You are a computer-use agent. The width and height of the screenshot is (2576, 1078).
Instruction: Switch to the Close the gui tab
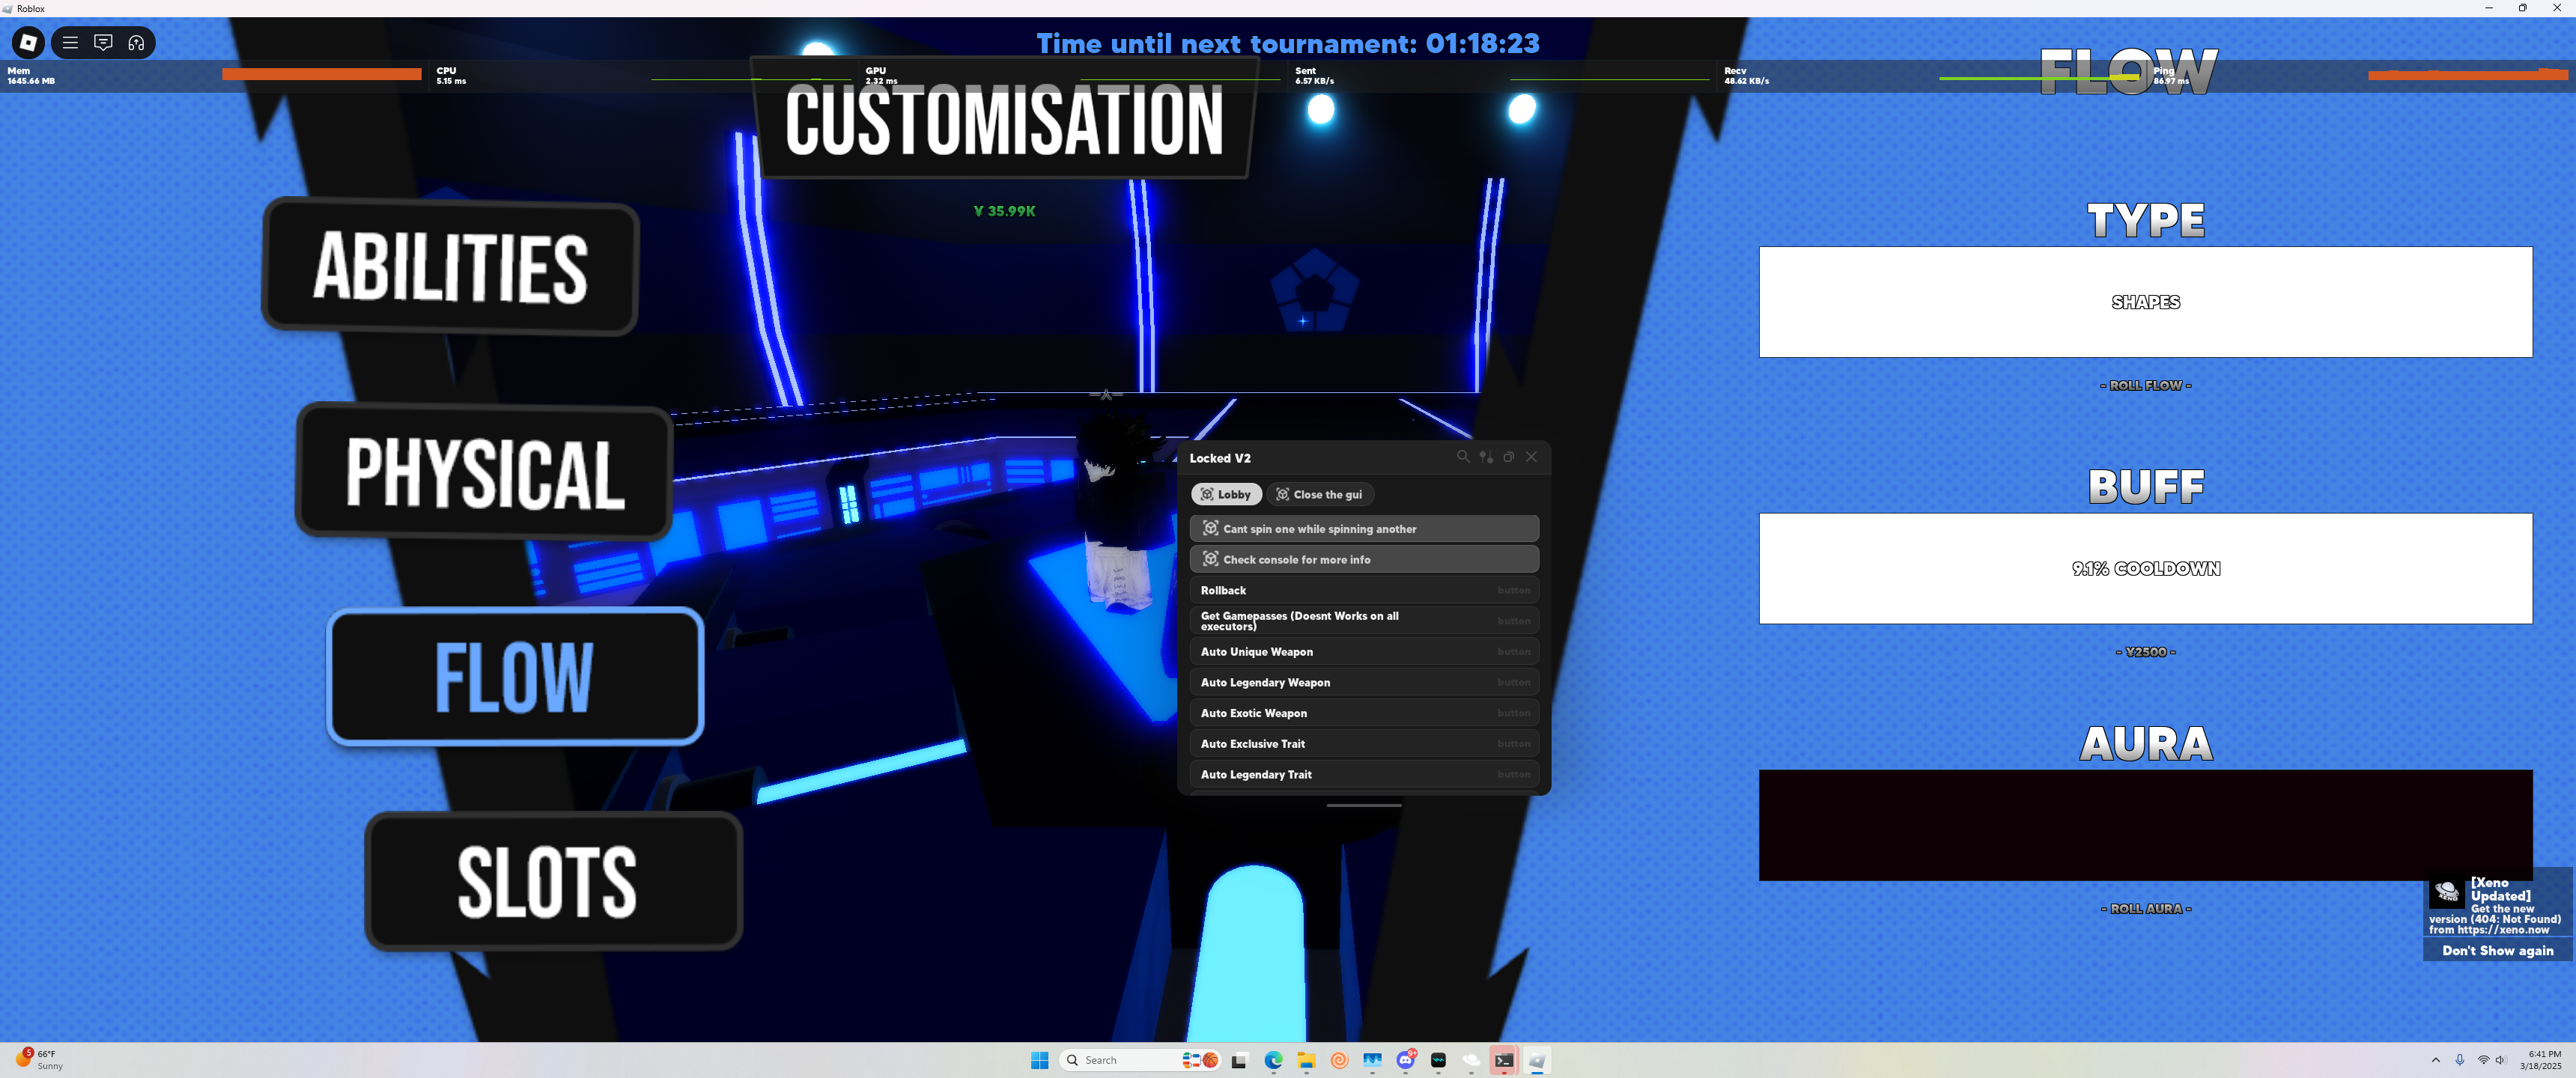(x=1319, y=494)
